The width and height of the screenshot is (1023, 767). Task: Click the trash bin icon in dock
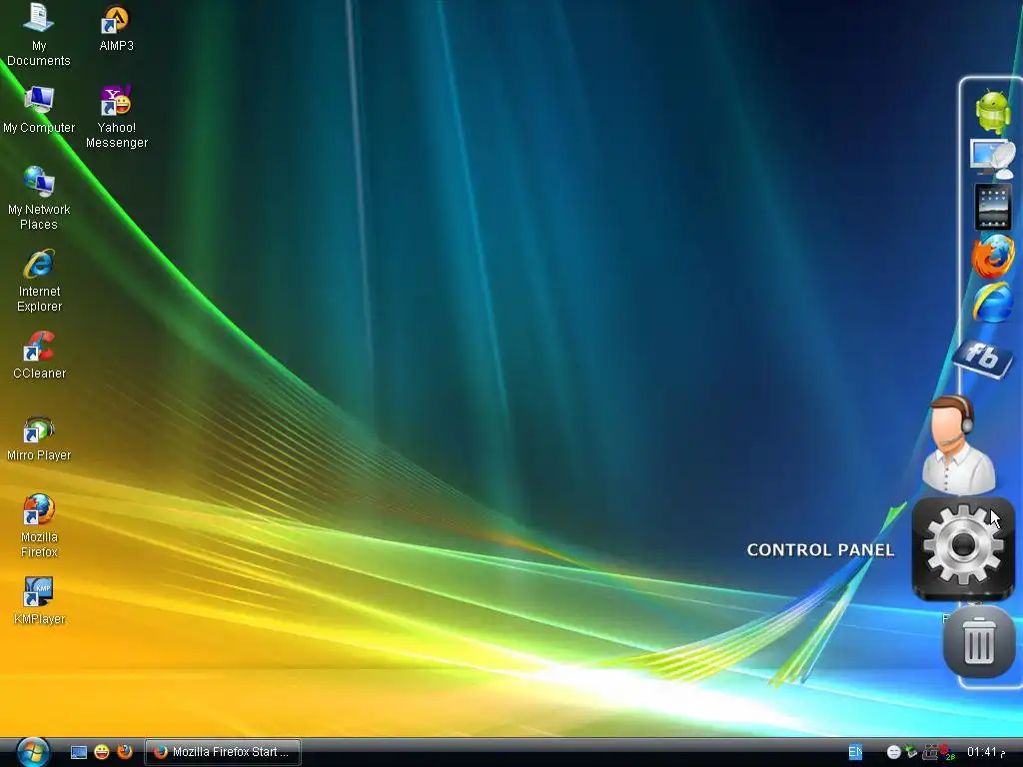979,641
